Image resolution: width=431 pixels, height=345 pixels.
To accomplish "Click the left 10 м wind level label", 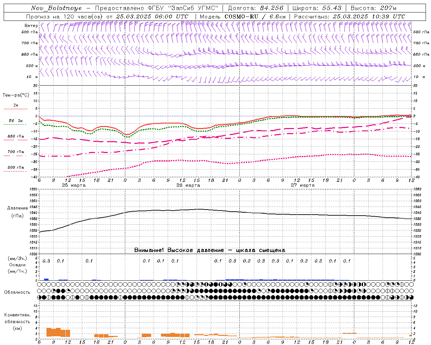I will [x=32, y=77].
